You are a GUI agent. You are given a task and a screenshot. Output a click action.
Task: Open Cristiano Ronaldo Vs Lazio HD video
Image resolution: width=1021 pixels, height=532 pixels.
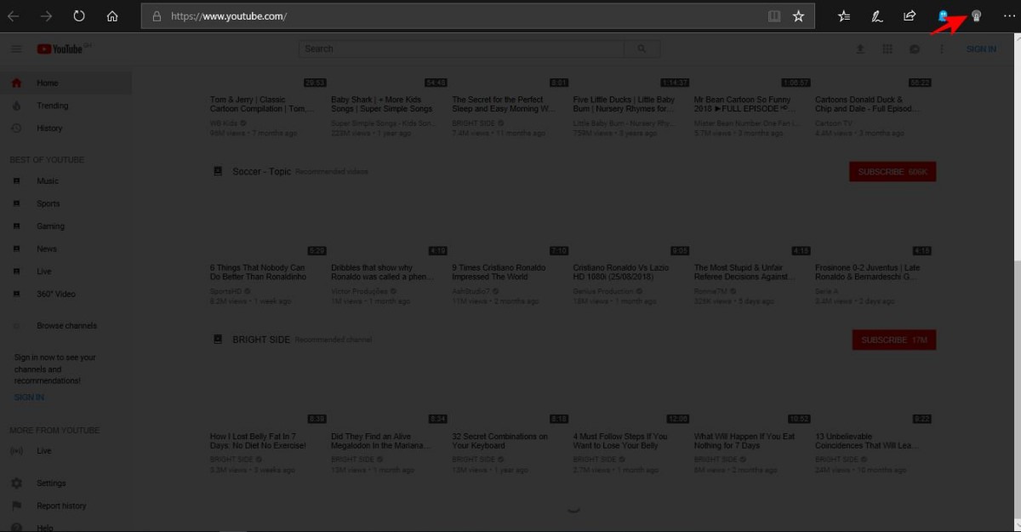[x=622, y=272]
